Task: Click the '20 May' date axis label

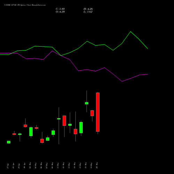Action: pyautogui.click(x=97, y=165)
